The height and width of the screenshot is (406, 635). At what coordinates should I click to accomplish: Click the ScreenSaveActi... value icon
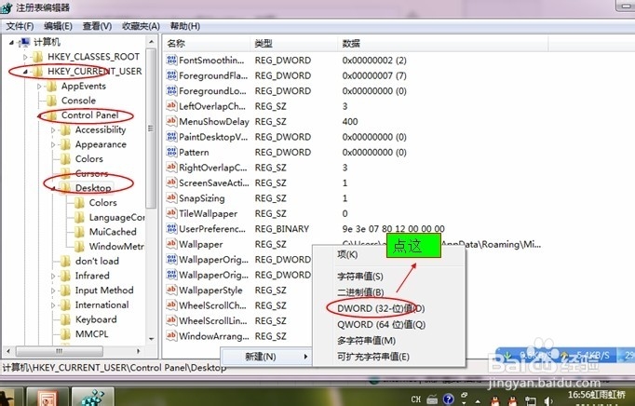pos(171,183)
